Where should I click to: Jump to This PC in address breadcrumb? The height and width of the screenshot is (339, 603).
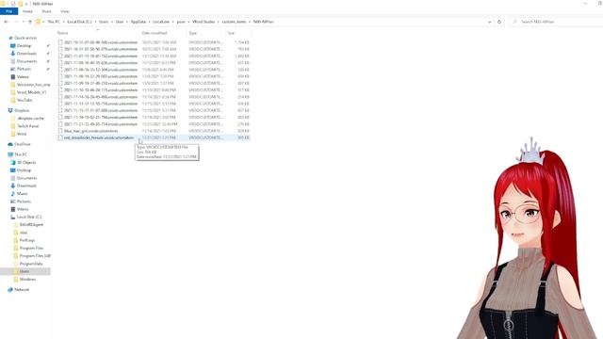(x=54, y=22)
